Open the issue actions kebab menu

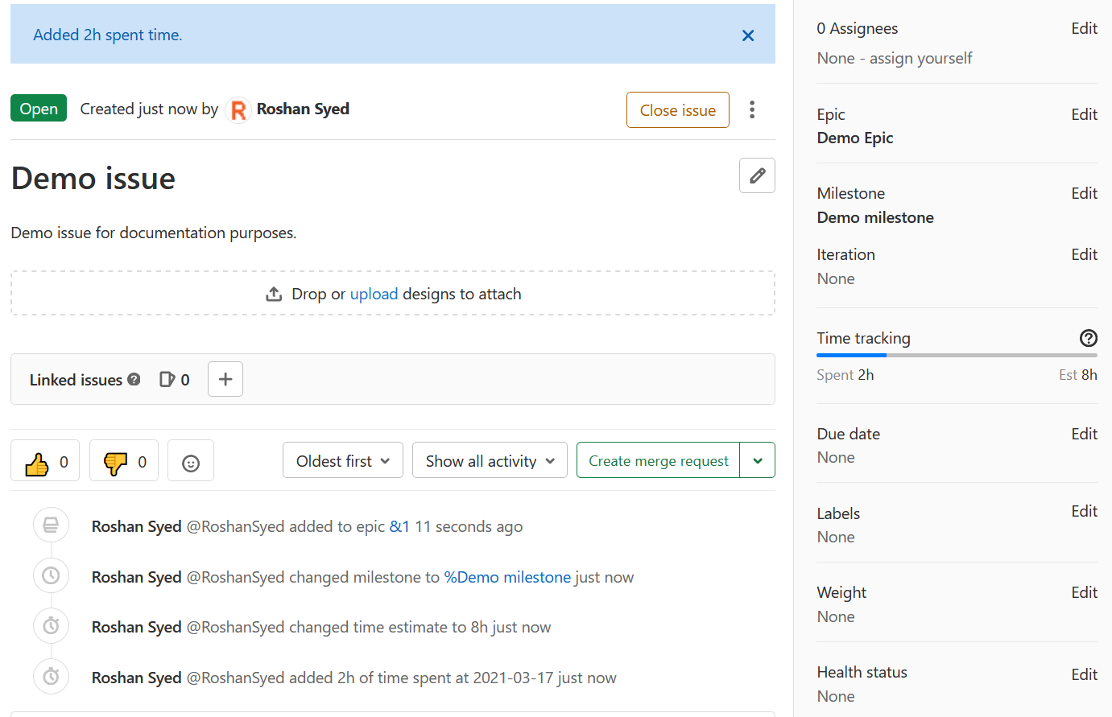tap(752, 109)
